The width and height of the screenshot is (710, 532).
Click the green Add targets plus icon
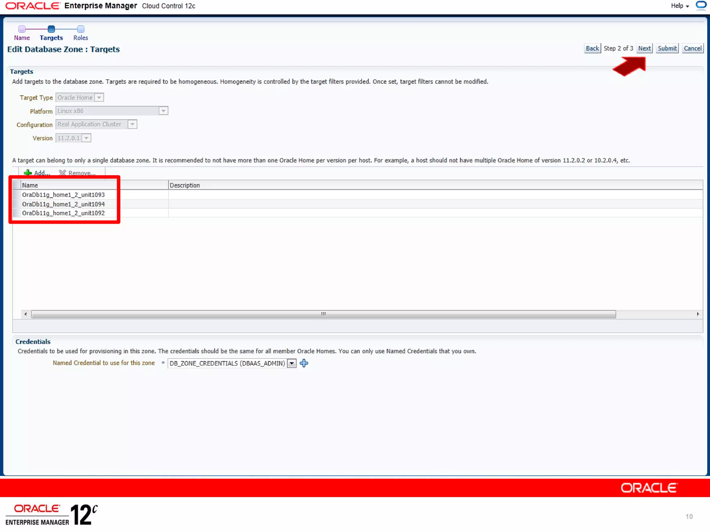pos(28,172)
